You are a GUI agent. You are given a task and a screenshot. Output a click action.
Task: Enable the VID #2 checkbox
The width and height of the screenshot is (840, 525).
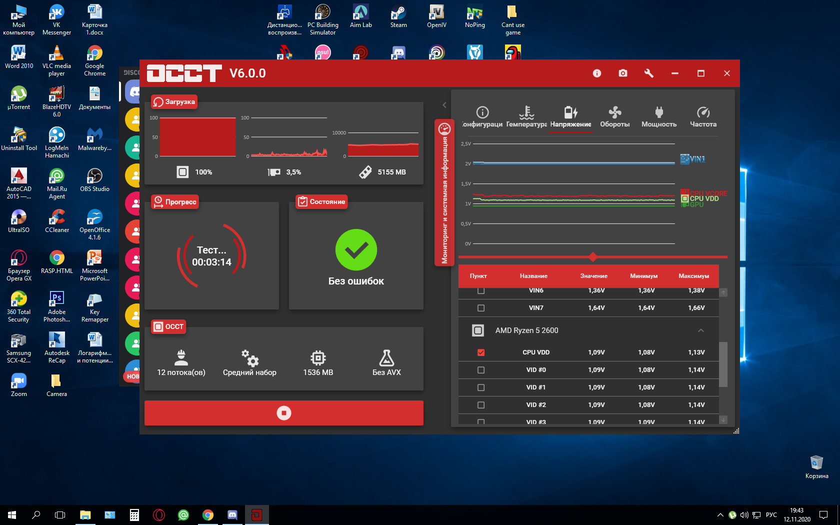coord(481,405)
